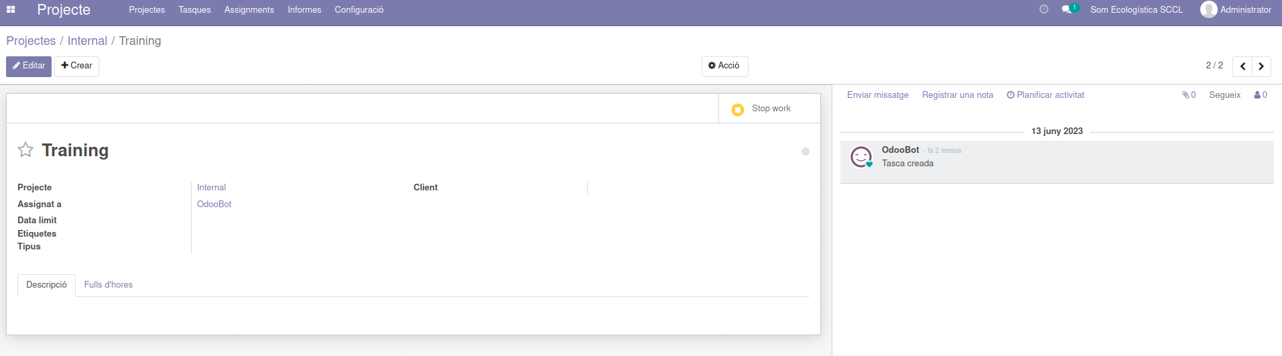Toggle the priority star for Training

tap(25, 150)
